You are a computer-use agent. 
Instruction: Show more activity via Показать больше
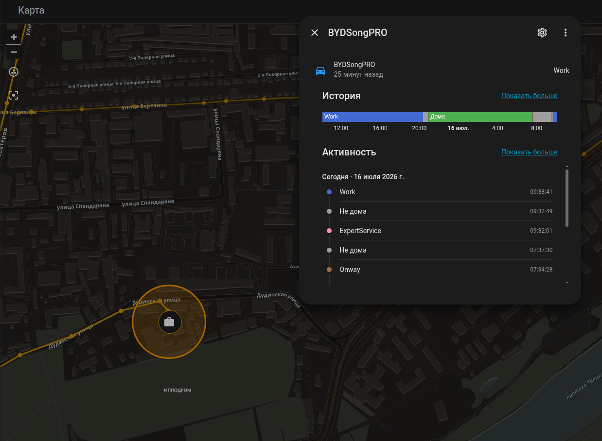[529, 152]
